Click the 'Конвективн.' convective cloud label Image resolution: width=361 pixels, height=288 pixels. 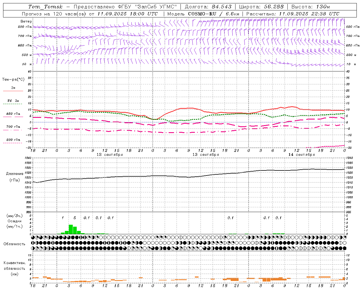tap(15, 263)
